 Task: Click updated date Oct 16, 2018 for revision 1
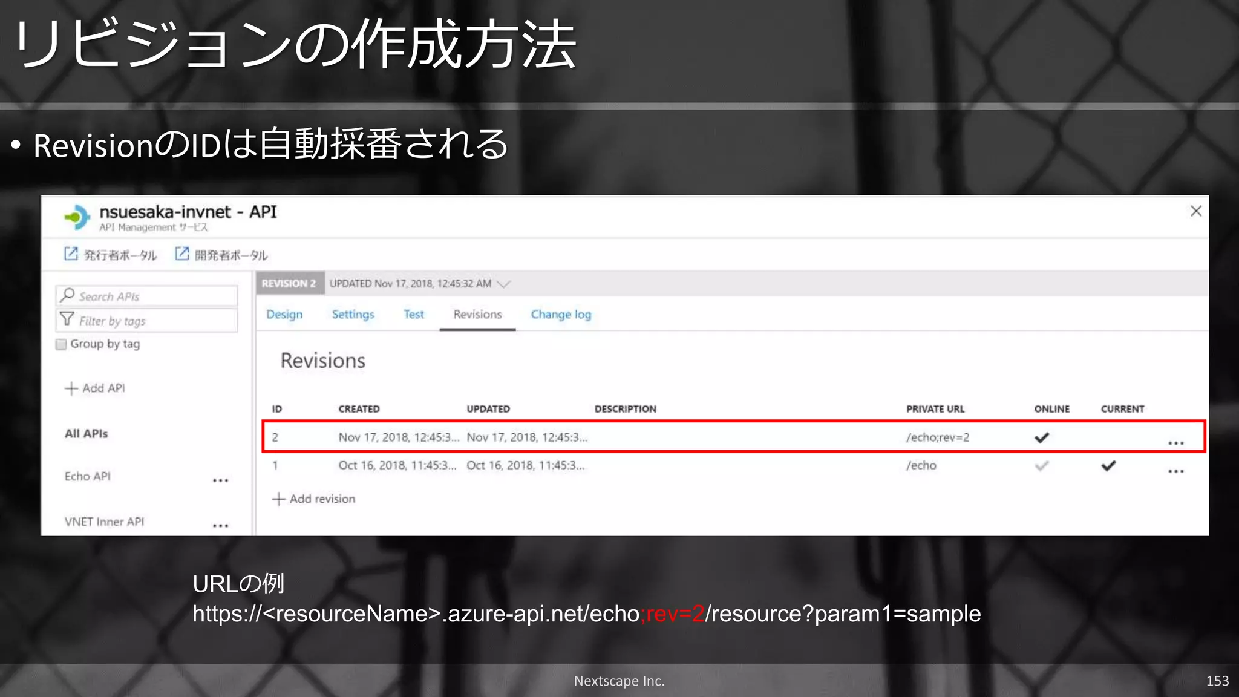pyautogui.click(x=526, y=466)
